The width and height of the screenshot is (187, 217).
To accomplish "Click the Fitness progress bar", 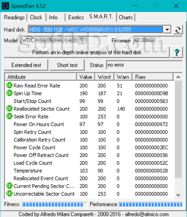I will [x=54, y=204].
